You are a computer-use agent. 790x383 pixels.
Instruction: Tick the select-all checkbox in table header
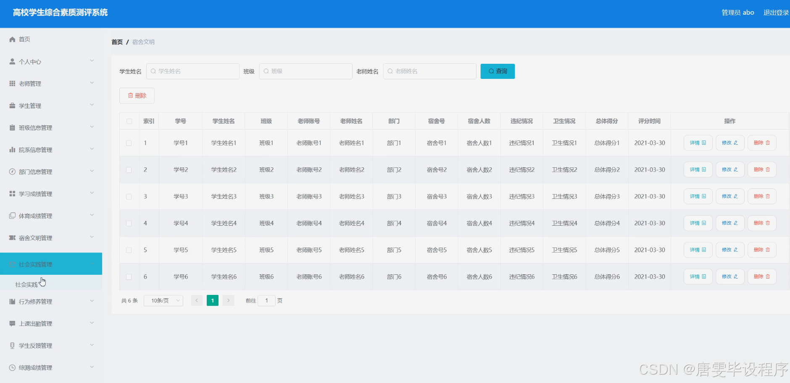point(129,121)
